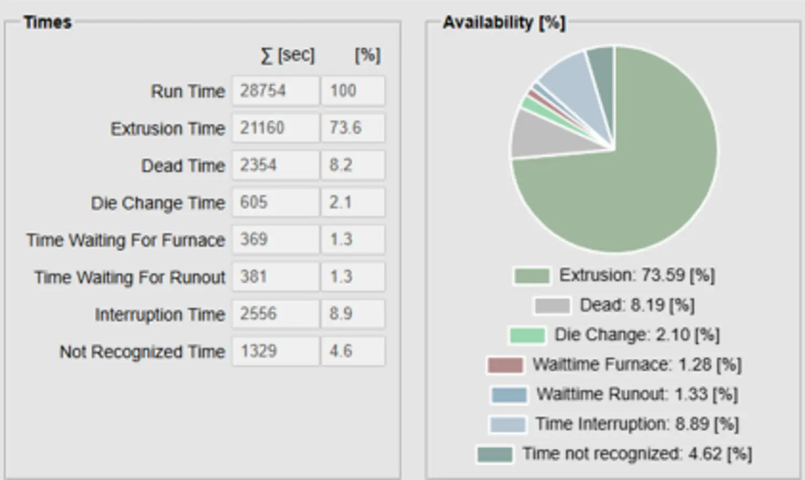Click the Interruption Time seconds field
This screenshot has width=805, height=480.
click(275, 314)
